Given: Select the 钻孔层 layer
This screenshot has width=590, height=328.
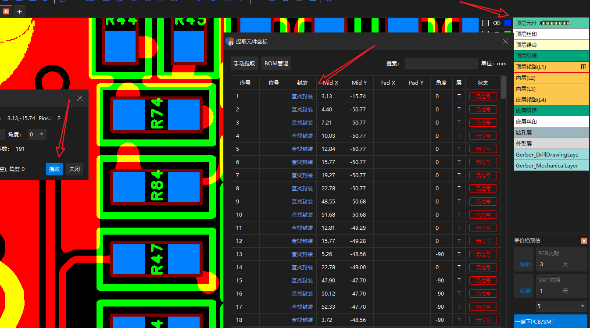Looking at the screenshot, I should click(x=551, y=132).
